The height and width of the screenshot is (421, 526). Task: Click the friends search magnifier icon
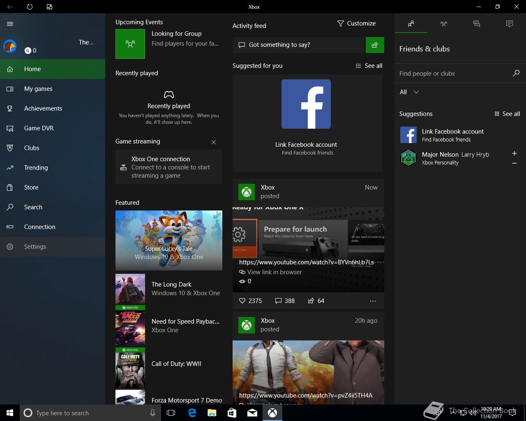(516, 73)
